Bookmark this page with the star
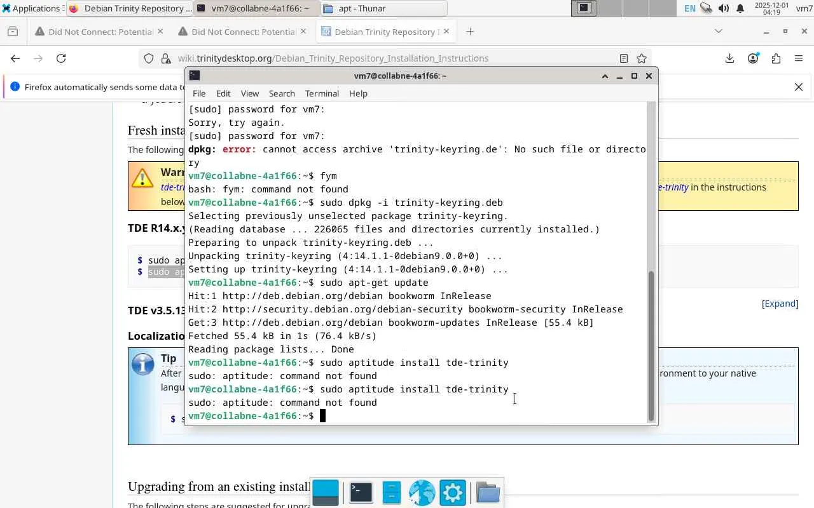The height and width of the screenshot is (508, 814). pos(642,58)
